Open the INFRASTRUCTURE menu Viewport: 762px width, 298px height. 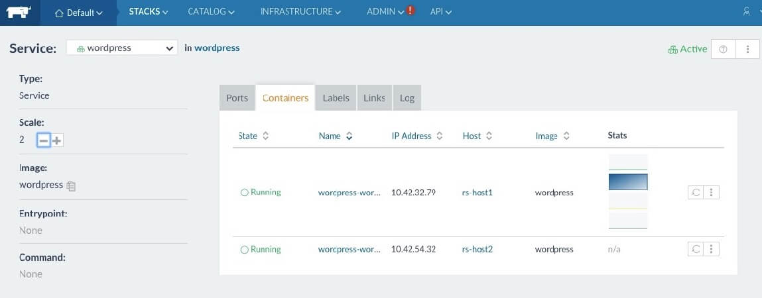coord(300,12)
